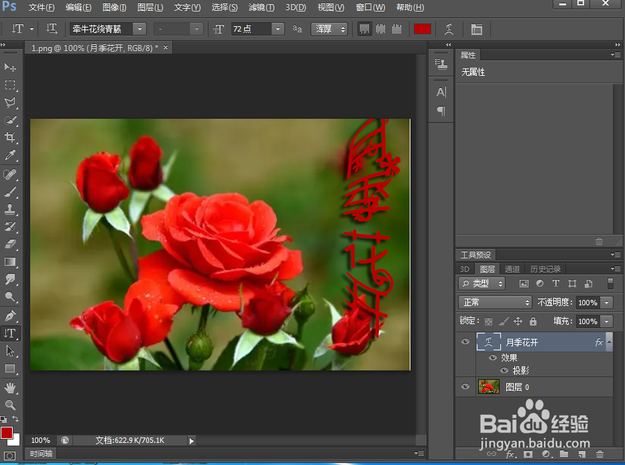Open the opacity 不透明度 dropdown arrow
This screenshot has height=465, width=625.
click(x=607, y=303)
